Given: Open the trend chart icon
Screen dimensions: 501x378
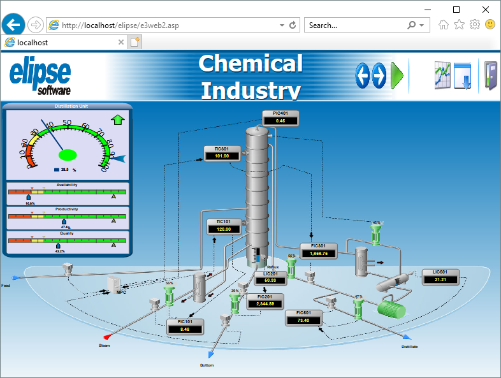Looking at the screenshot, I should (x=442, y=76).
